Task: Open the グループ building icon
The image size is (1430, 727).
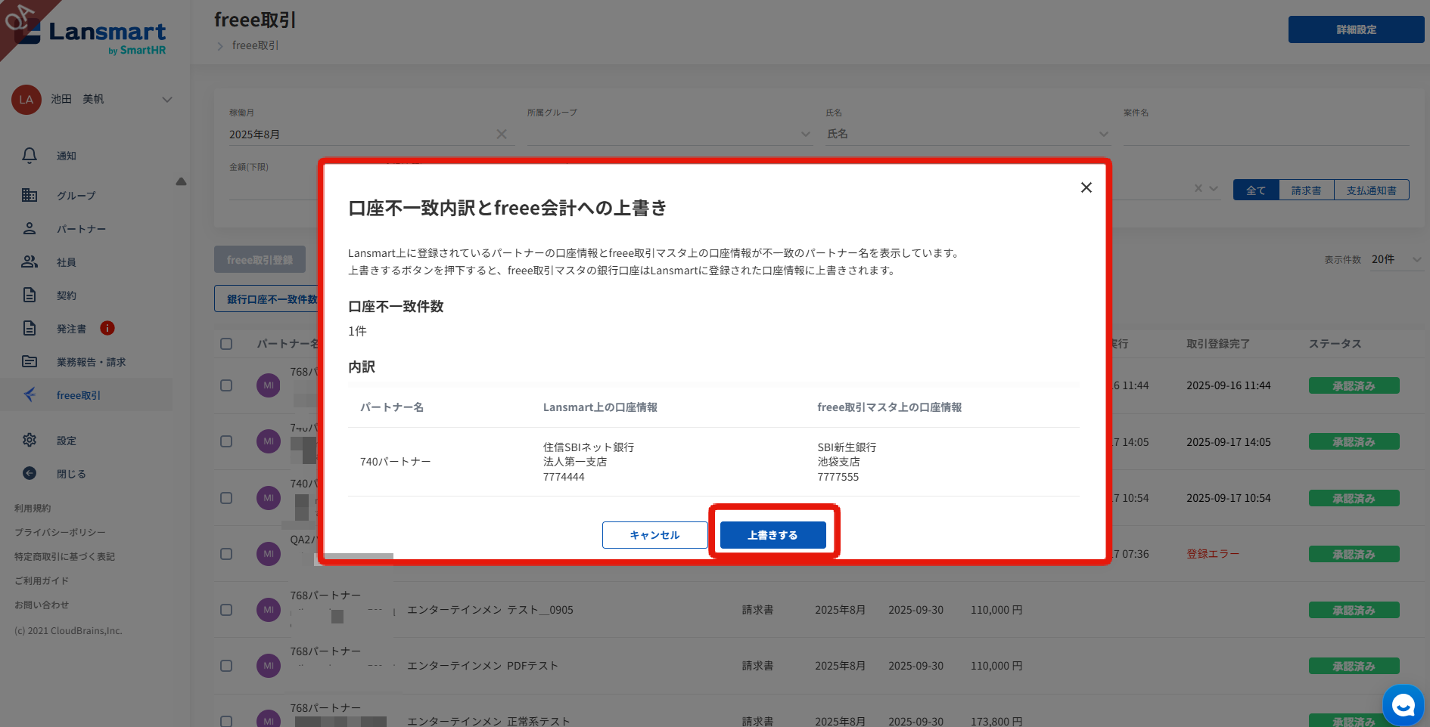Action: click(x=30, y=196)
